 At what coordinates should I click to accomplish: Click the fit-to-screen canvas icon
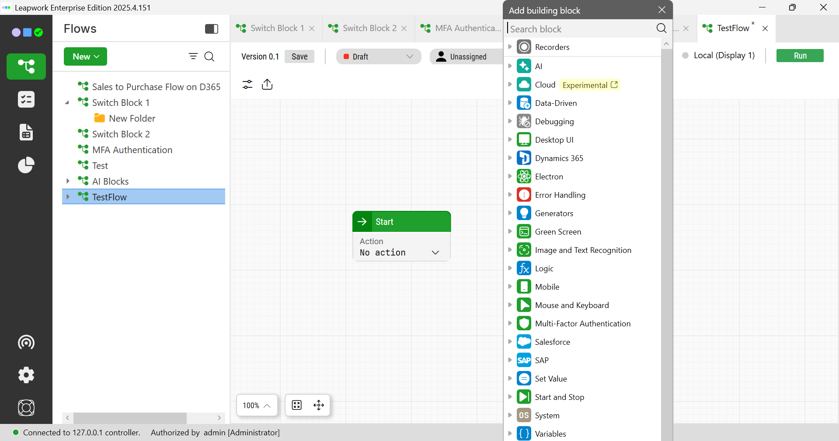point(297,405)
